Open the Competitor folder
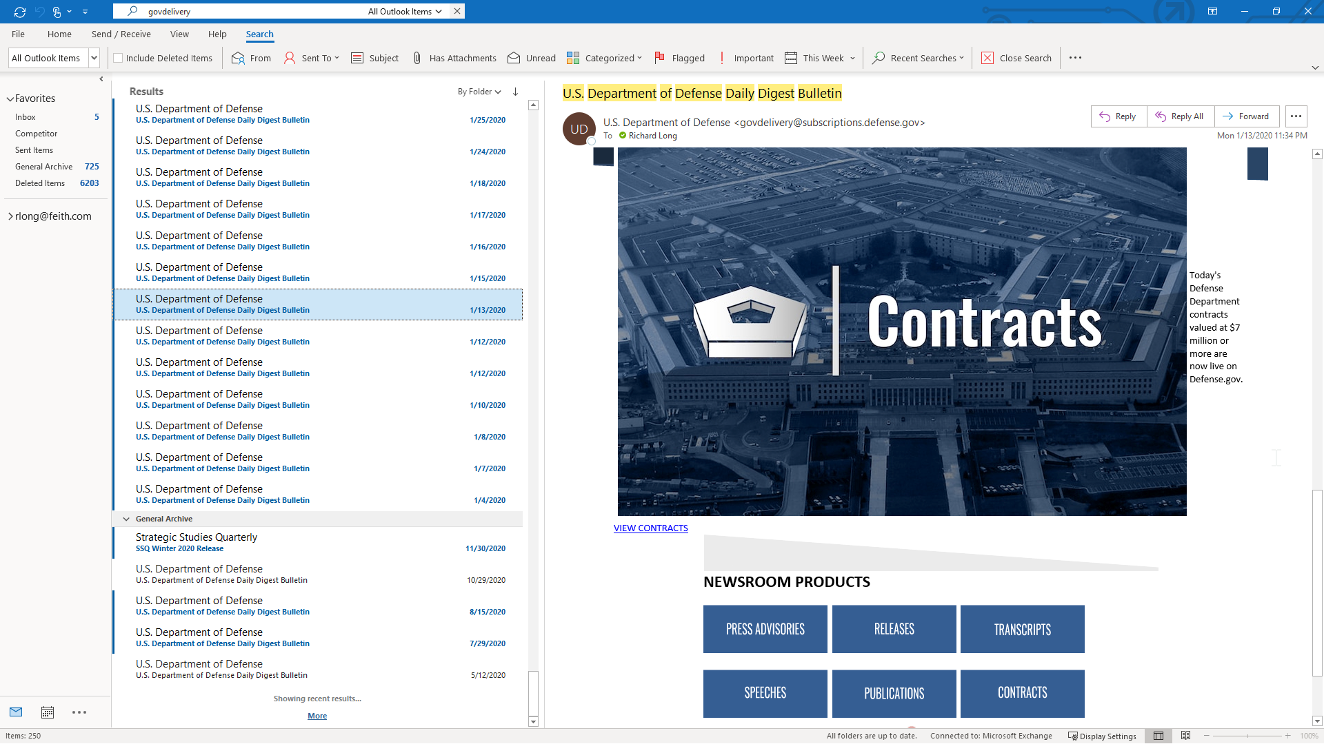The width and height of the screenshot is (1324, 744). coord(36,134)
